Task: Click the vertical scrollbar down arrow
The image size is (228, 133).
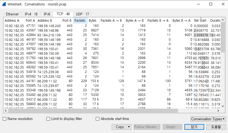Action: click(x=223, y=106)
